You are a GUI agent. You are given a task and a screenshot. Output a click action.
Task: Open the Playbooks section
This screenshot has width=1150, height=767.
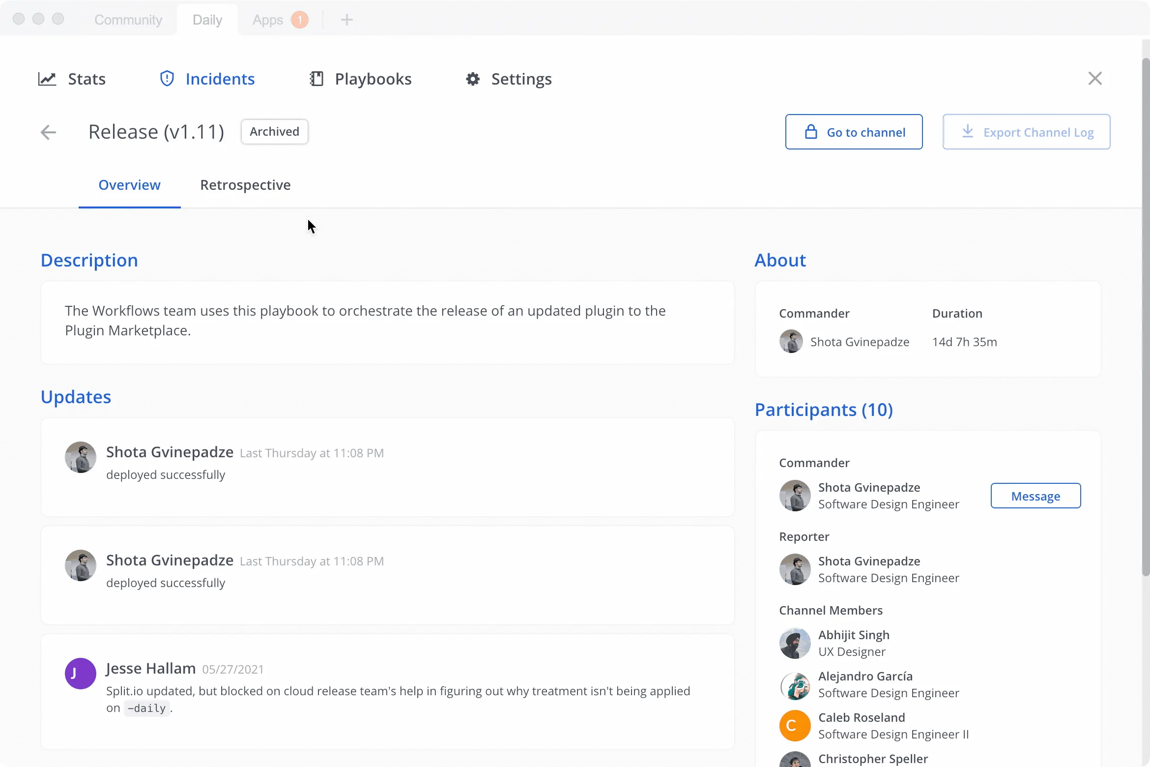click(361, 79)
